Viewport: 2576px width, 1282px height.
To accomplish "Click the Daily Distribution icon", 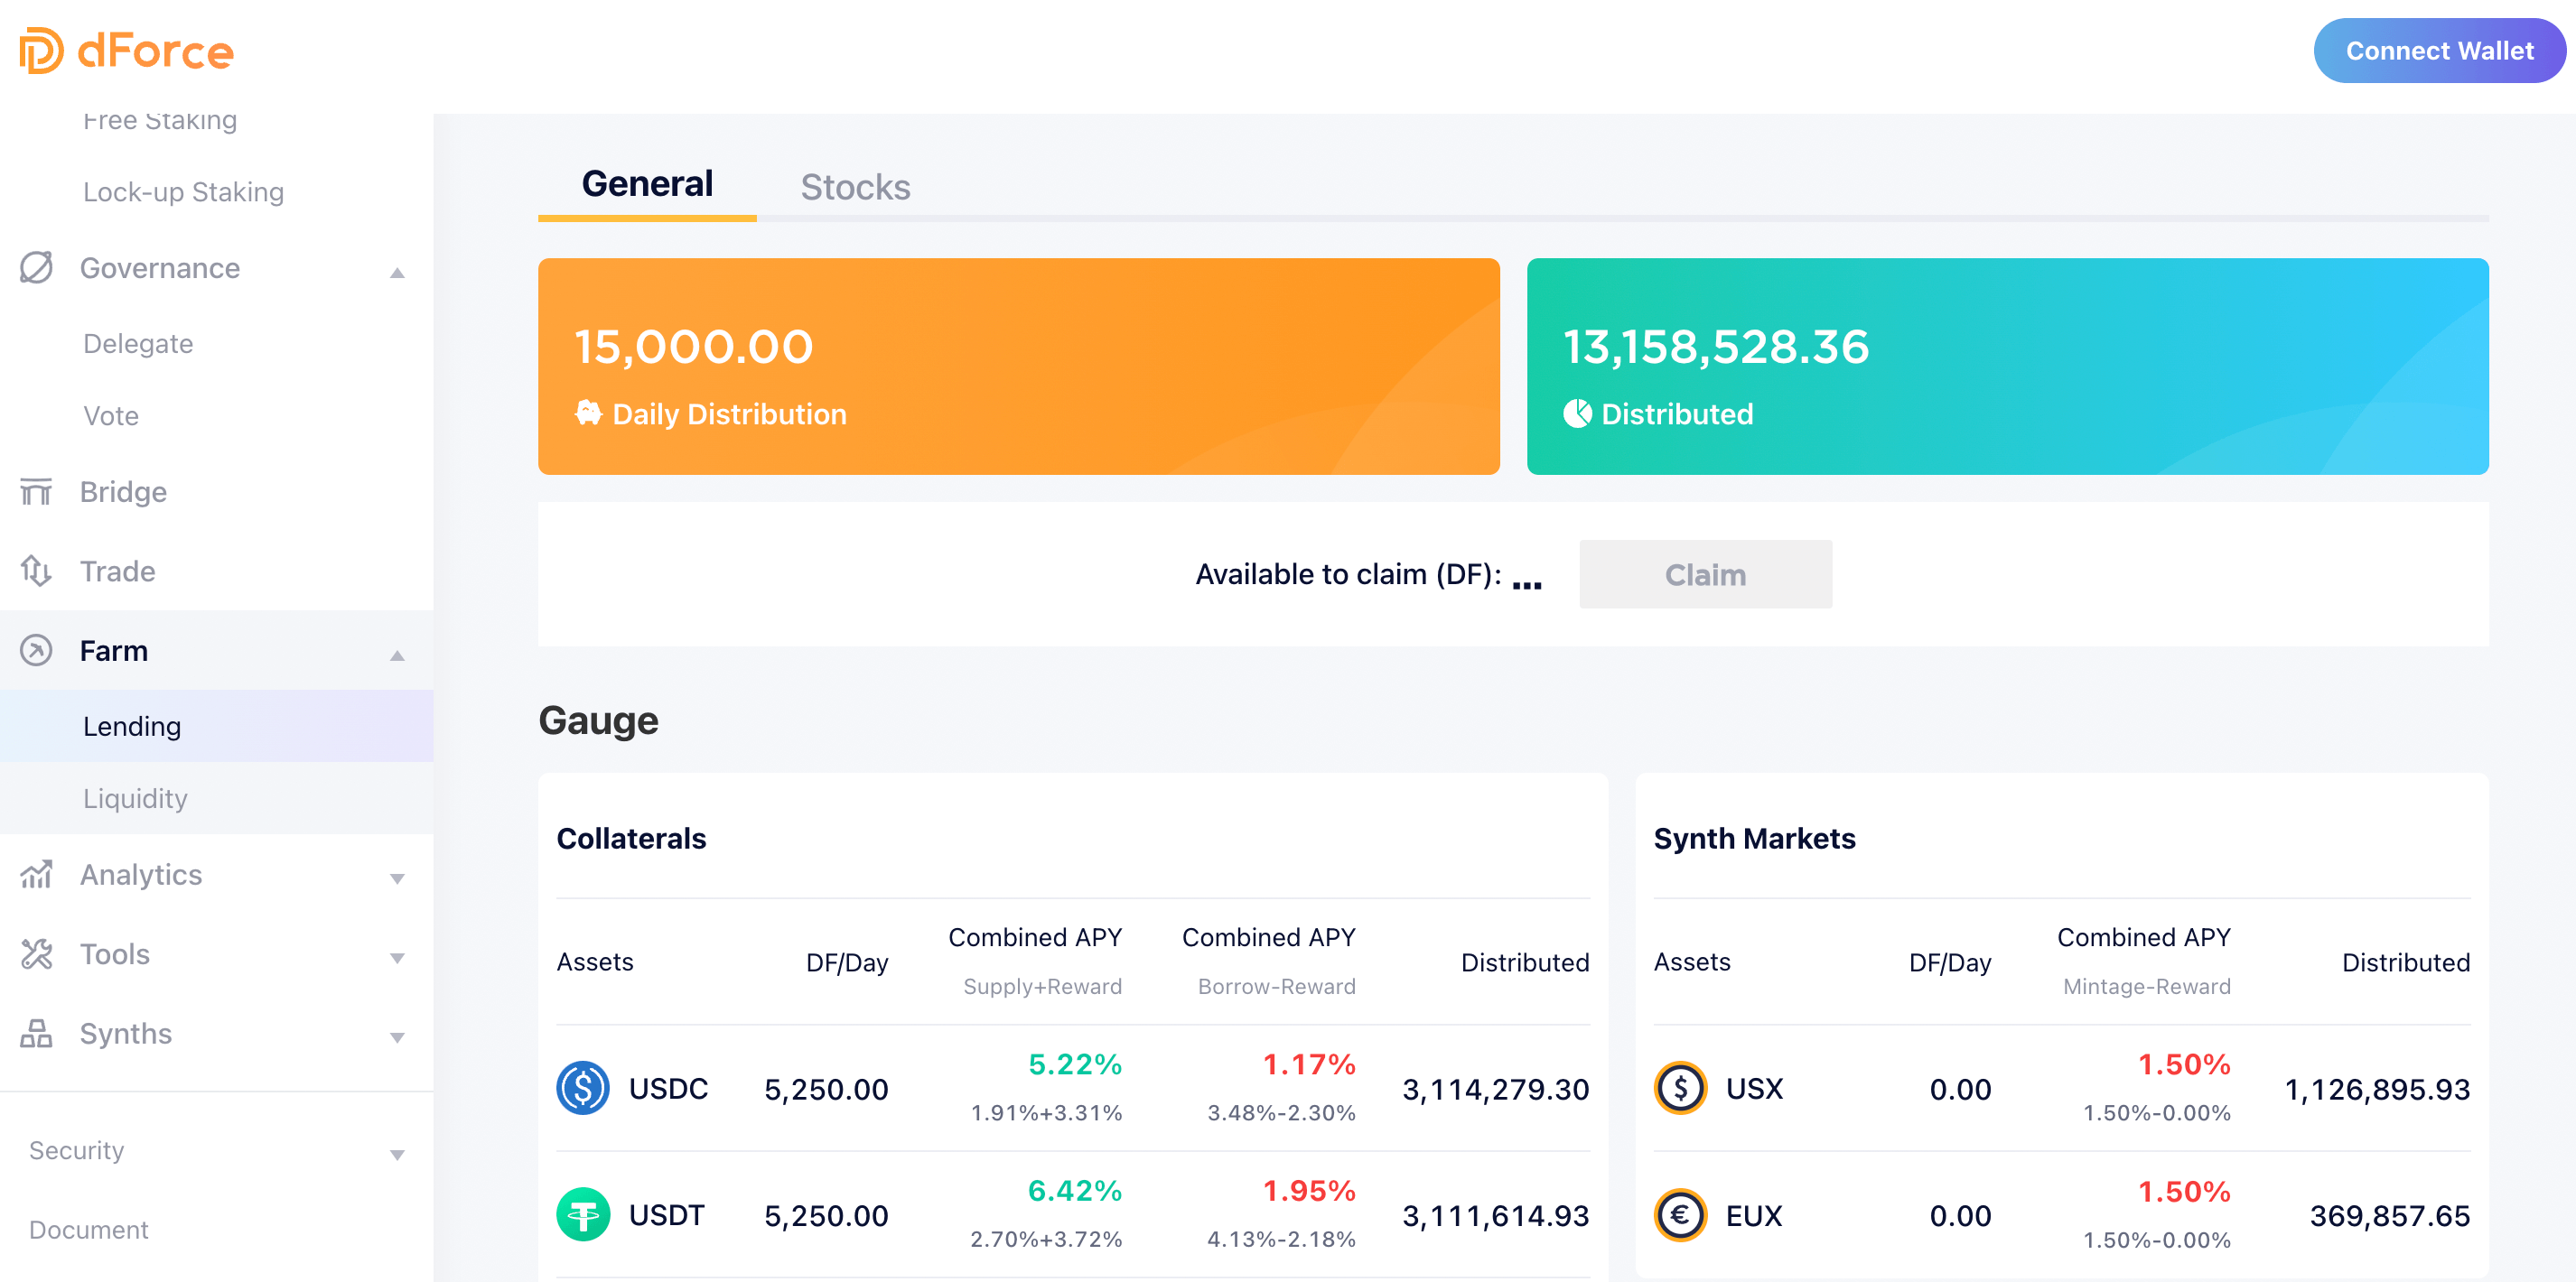I will (x=588, y=413).
